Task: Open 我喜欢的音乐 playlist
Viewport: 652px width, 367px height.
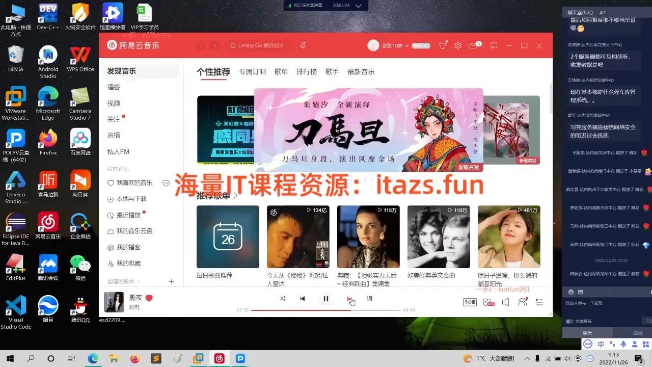Action: tap(134, 182)
